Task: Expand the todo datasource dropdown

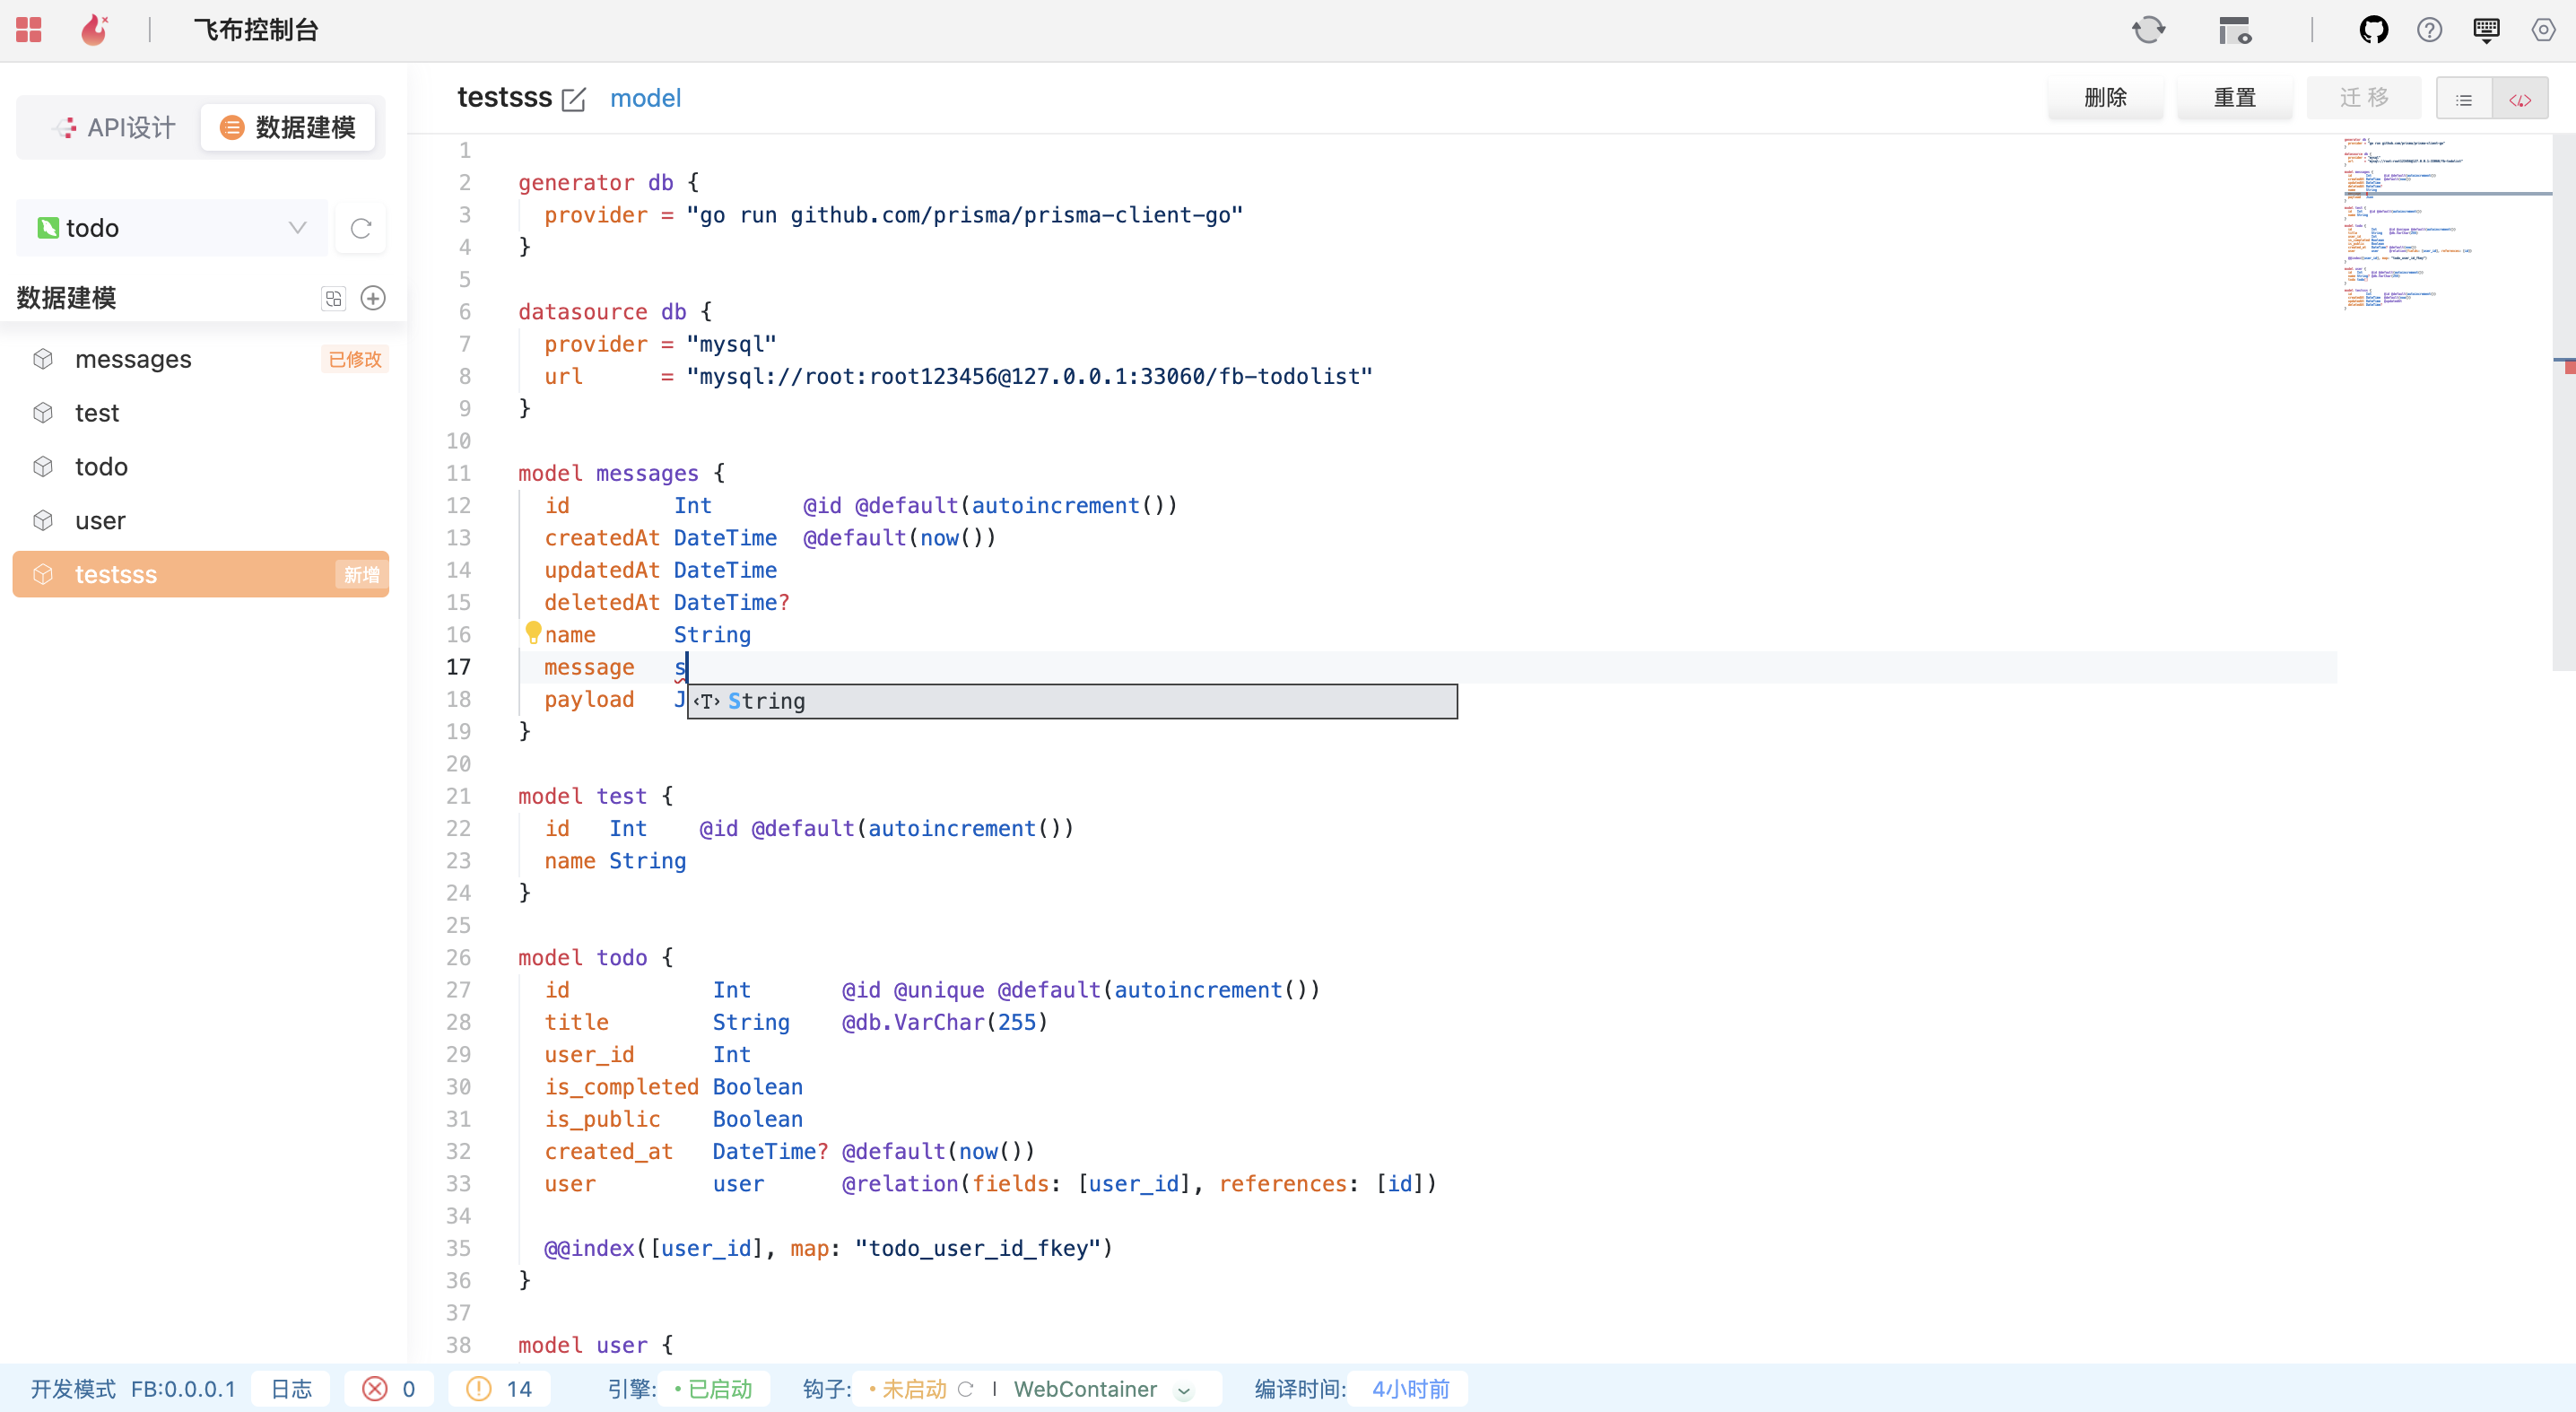Action: tap(297, 228)
